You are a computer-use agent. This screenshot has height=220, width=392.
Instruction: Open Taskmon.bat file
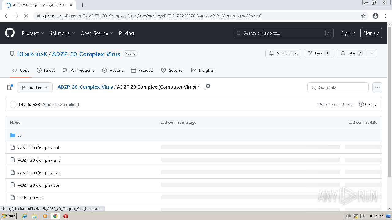pyautogui.click(x=30, y=198)
